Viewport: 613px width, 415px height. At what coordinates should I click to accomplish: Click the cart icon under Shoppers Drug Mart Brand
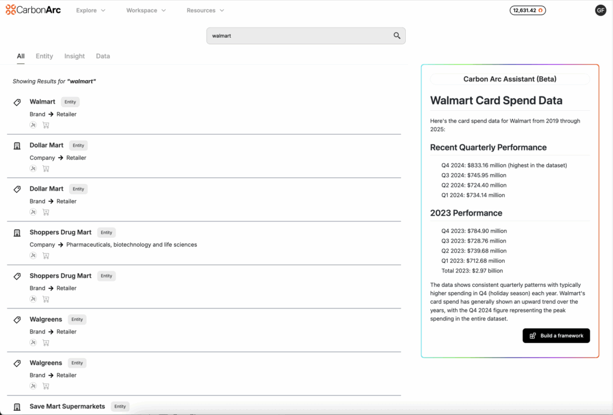coord(45,299)
